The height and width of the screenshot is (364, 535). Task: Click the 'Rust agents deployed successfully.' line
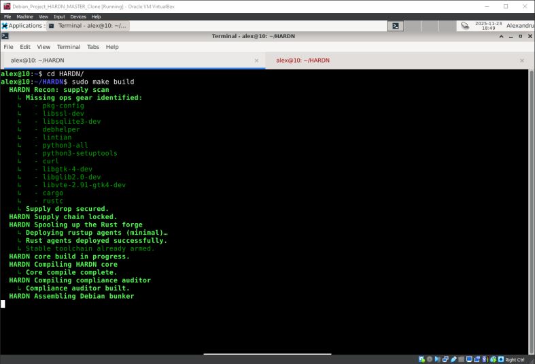tap(97, 240)
